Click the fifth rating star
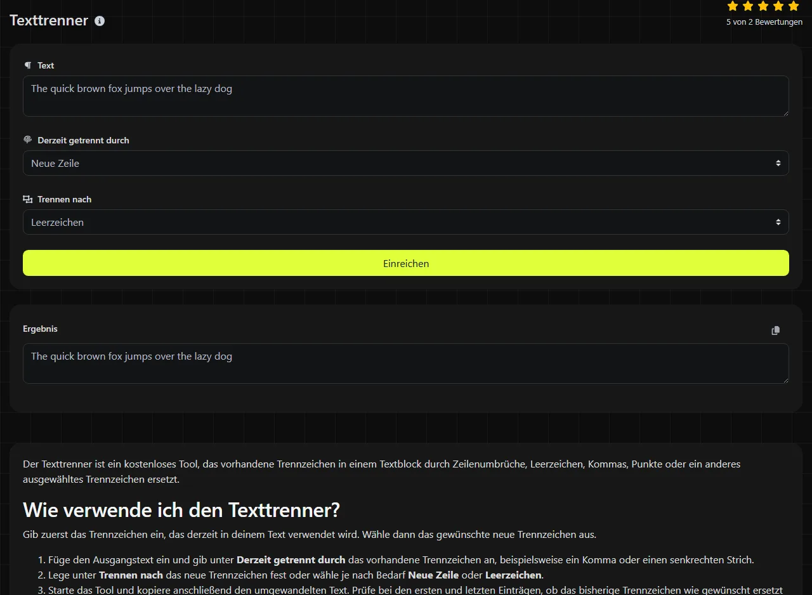812x595 pixels. tap(794, 6)
